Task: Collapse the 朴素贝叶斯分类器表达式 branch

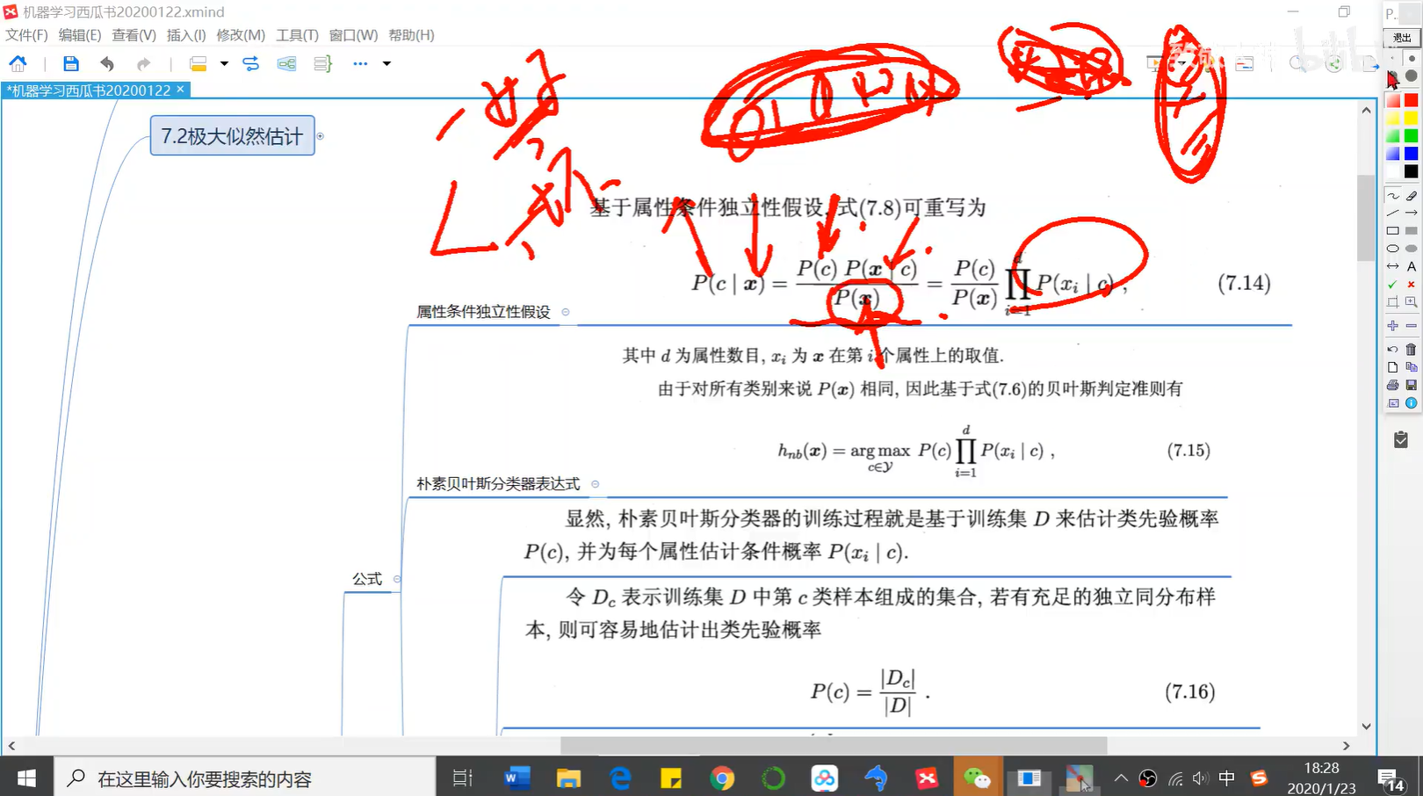Action: (x=596, y=484)
